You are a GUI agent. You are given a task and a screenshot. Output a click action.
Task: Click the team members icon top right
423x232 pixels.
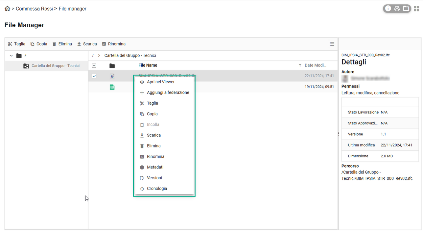(x=397, y=9)
